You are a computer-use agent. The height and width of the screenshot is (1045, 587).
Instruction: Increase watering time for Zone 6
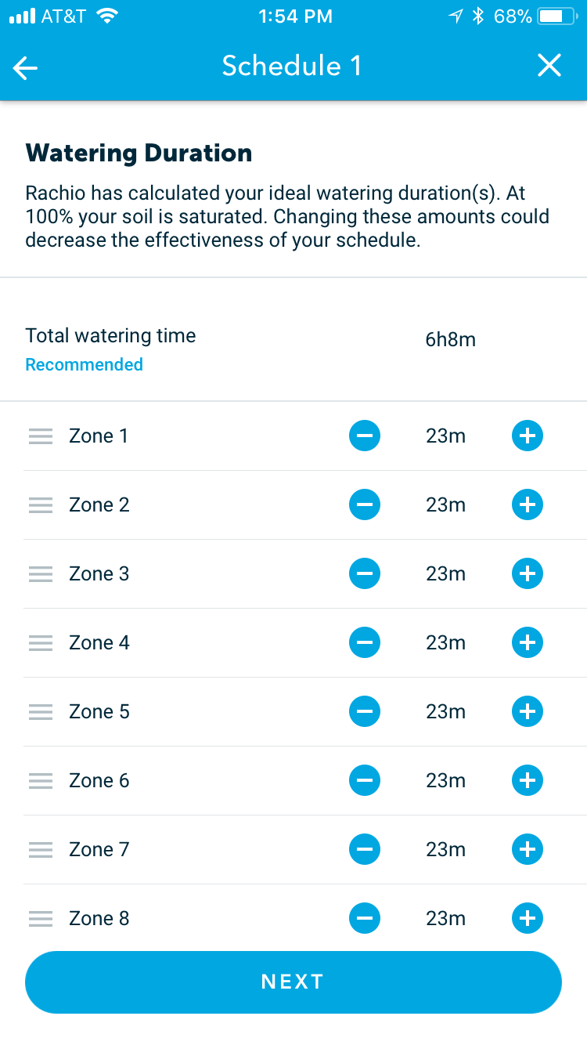click(x=527, y=780)
